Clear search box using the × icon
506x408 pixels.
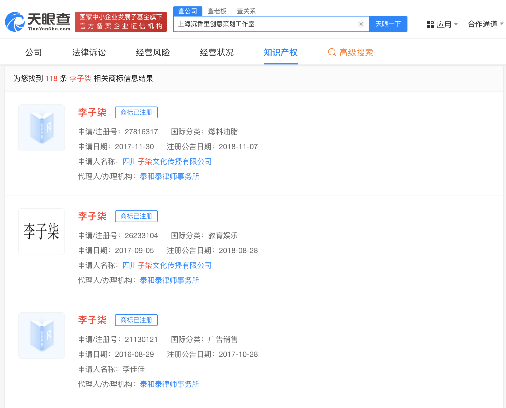click(361, 24)
